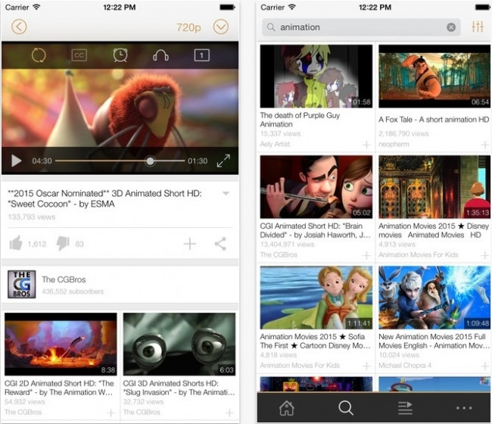Image resolution: width=492 pixels, height=424 pixels.
Task: Dislike the video with thumbs down
Action: (63, 244)
